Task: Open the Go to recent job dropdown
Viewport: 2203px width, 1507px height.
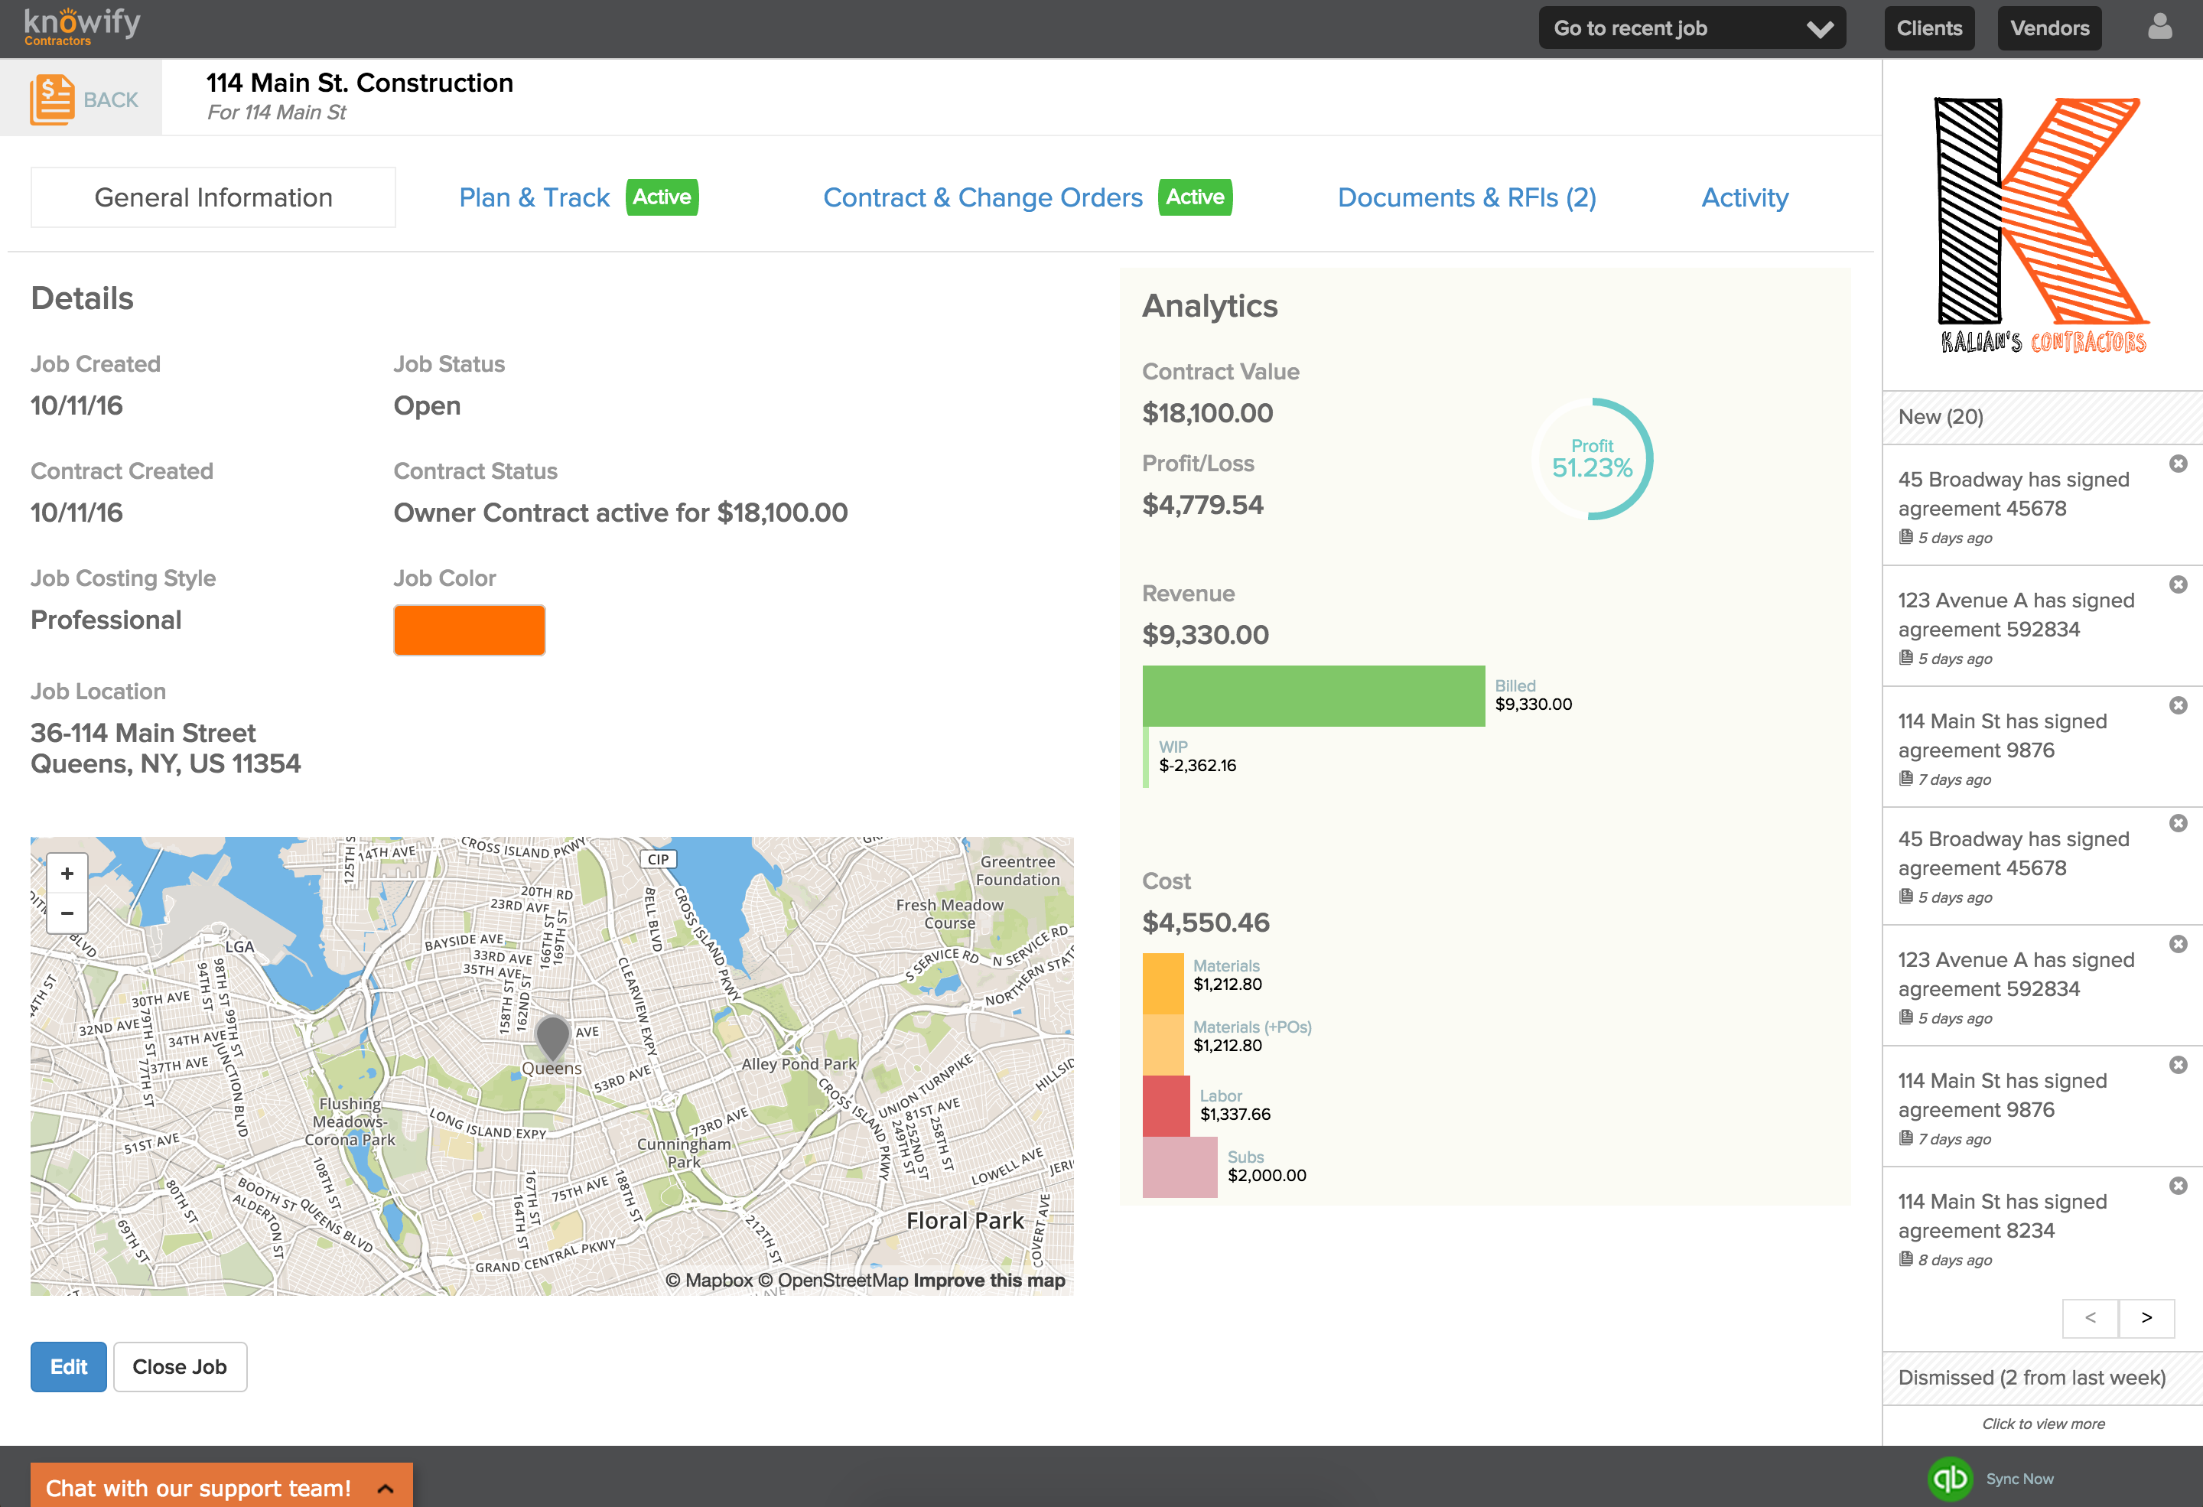Action: tap(1692, 28)
